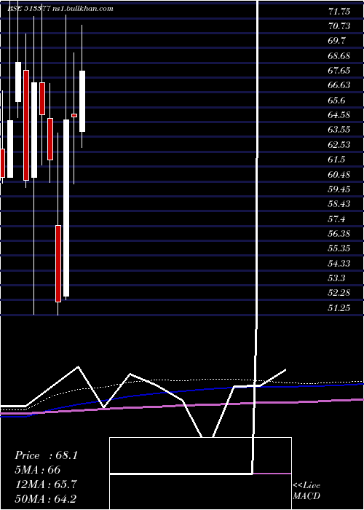
Task: Click the 51.25 price axis label
Action: pos(339,307)
